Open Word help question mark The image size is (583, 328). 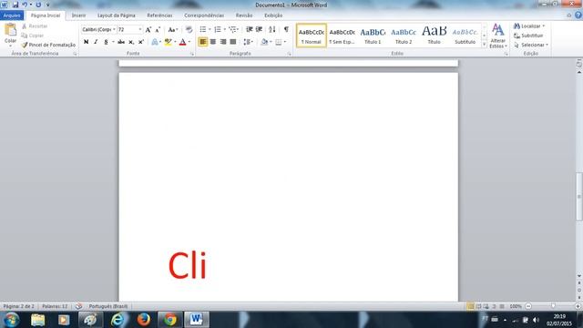(x=578, y=15)
